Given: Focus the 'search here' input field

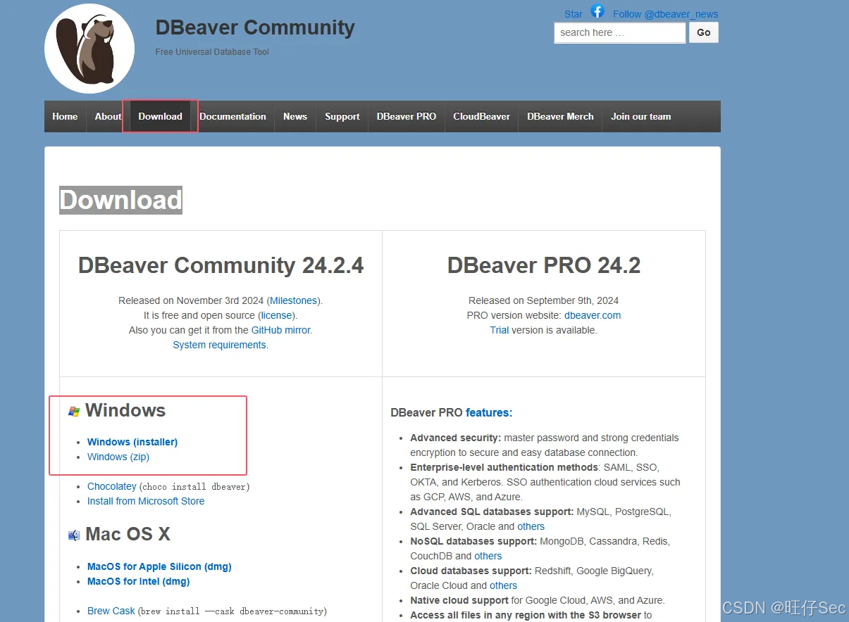Looking at the screenshot, I should click(620, 32).
